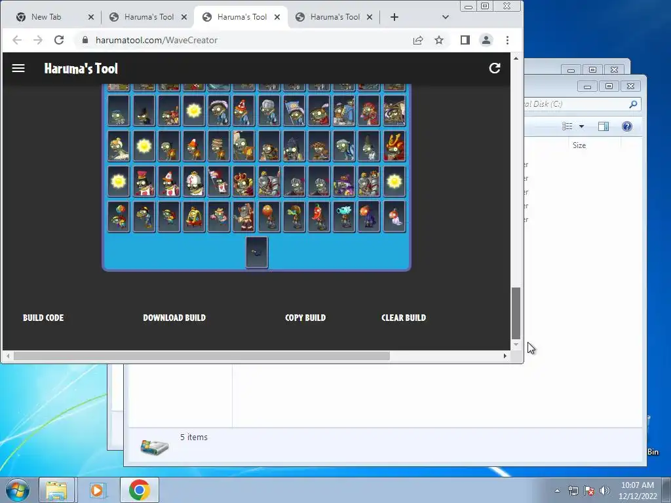Select the purple wizard zombie card
Screen dimensions: 671x503
(x=344, y=181)
